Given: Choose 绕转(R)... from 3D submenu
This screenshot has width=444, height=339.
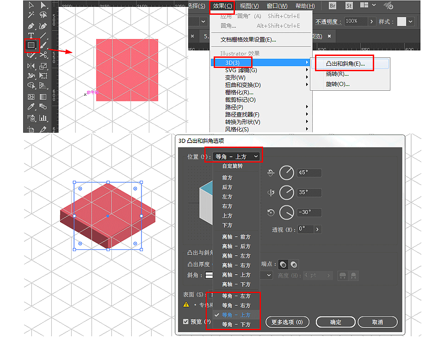Looking at the screenshot, I should click(x=350, y=74).
